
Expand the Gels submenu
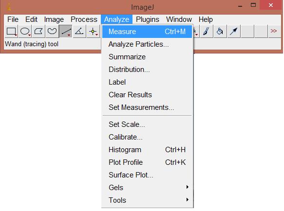point(147,188)
